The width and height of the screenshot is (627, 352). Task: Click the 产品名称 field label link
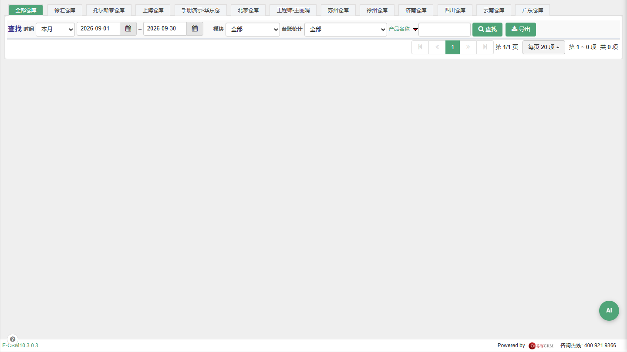pos(399,29)
